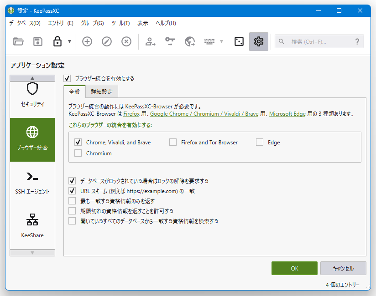Enable 期限切れの資格情報を返すことを許可する checkbox
Image resolution: width=376 pixels, height=296 pixels.
pos(72,211)
